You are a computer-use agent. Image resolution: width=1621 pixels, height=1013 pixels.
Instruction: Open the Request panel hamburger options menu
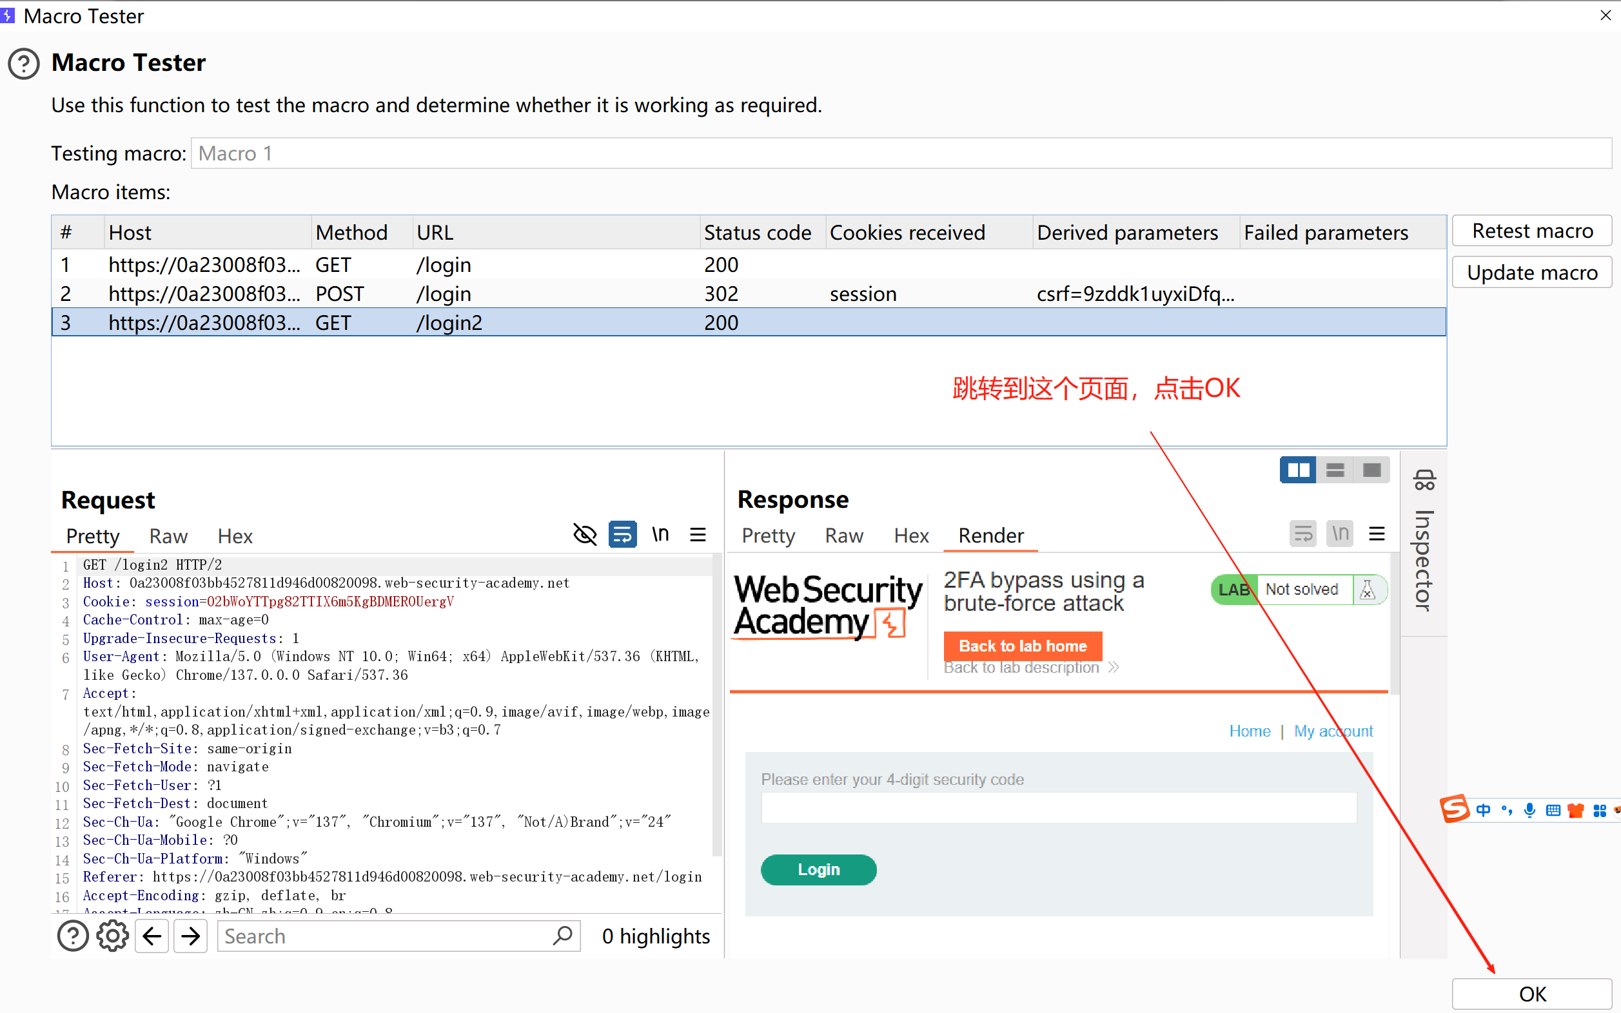point(698,535)
